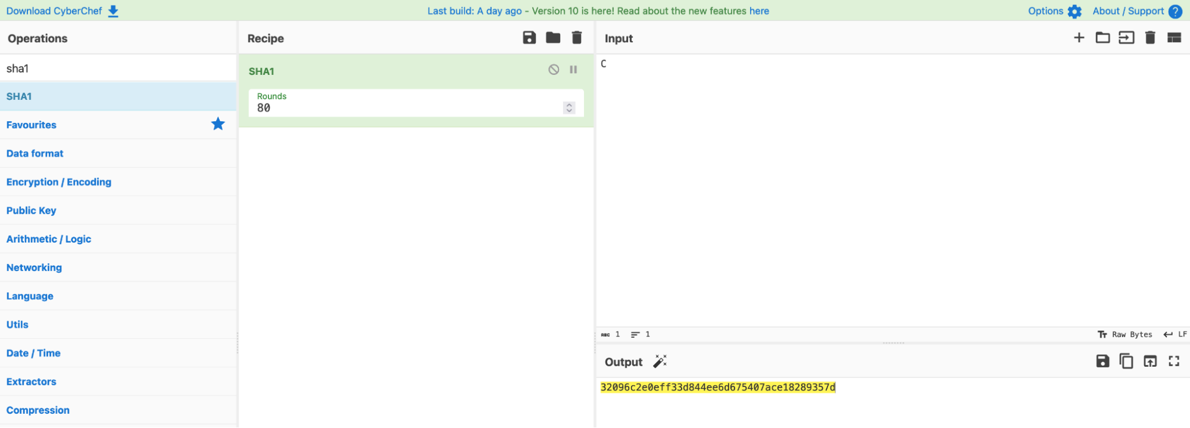The height and width of the screenshot is (428, 1190).
Task: Add a new input tab
Action: pos(1079,38)
